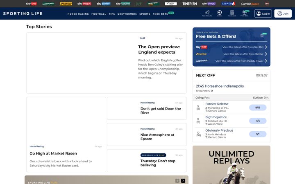
Task: Open the Fast Results horse icon
Action: pos(207,13)
